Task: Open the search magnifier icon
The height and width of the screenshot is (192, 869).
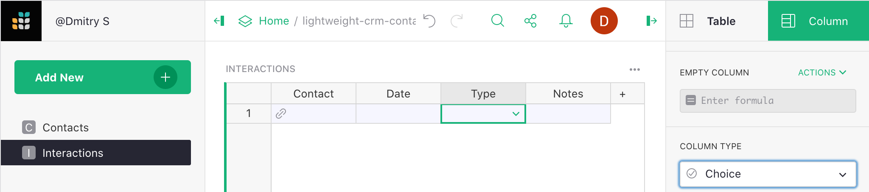Action: [497, 21]
